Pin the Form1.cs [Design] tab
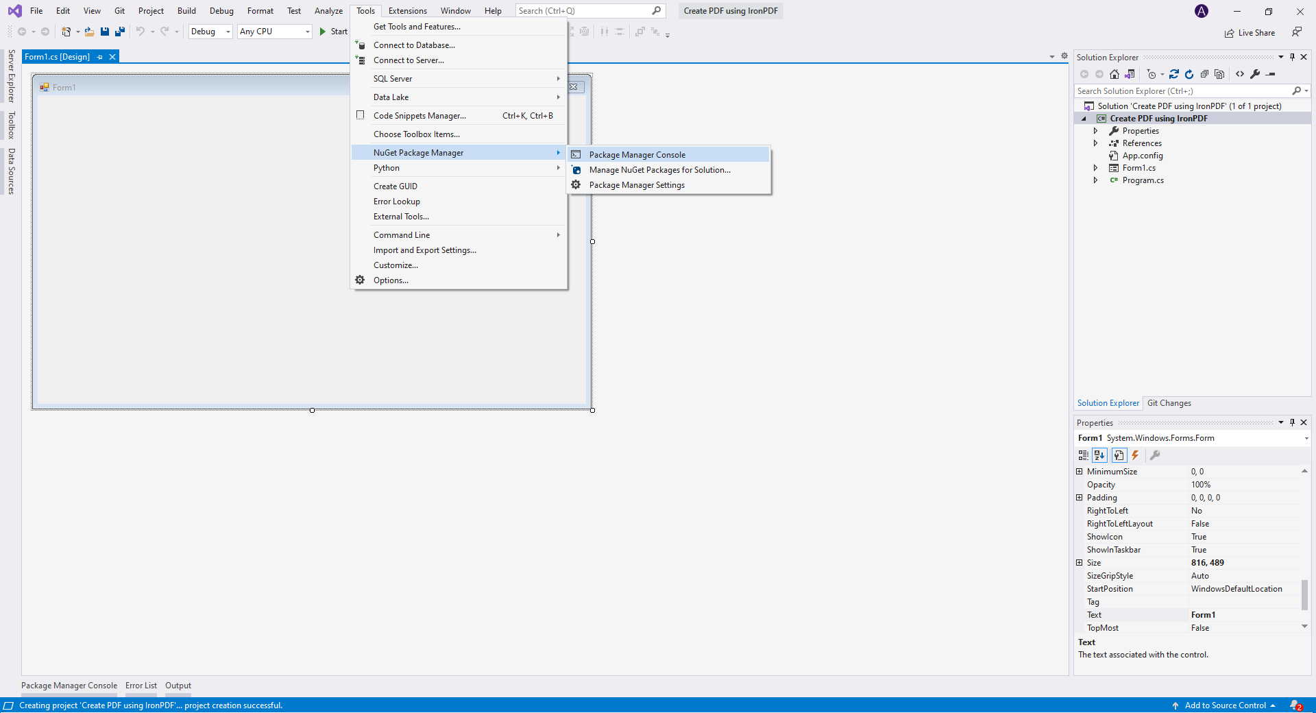Screen dimensions: 1316x713 100,57
